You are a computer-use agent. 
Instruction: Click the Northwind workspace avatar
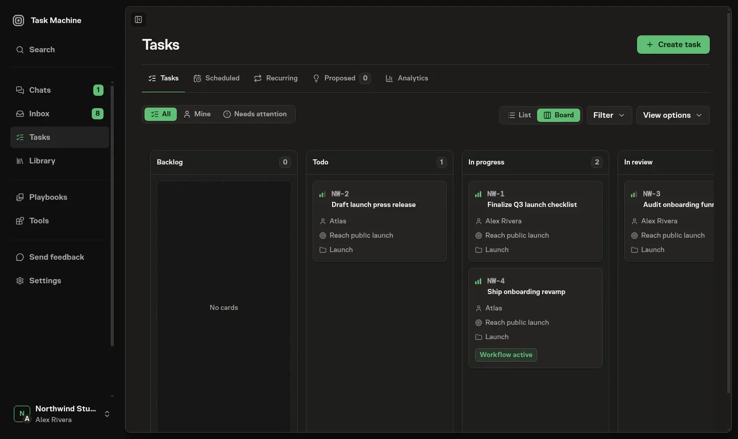pyautogui.click(x=22, y=414)
